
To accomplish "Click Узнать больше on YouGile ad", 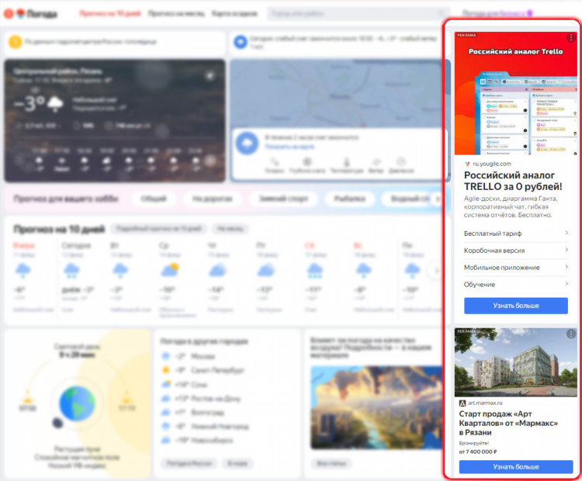I will [x=516, y=306].
